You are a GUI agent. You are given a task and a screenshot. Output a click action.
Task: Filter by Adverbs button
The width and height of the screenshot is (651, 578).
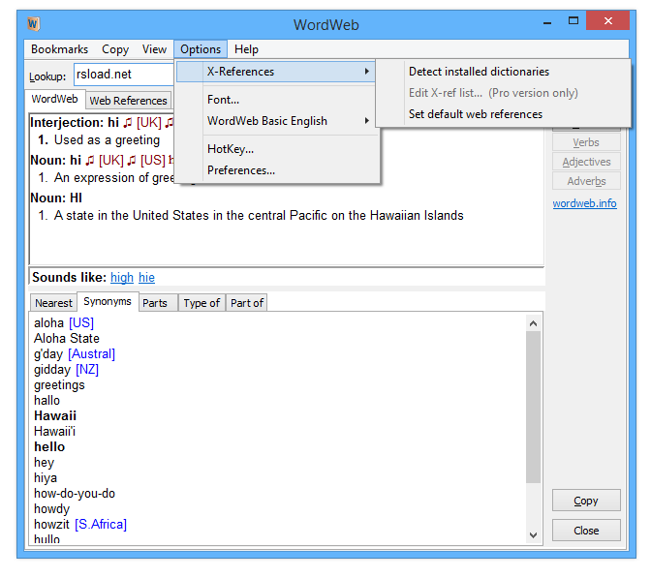pyautogui.click(x=586, y=181)
